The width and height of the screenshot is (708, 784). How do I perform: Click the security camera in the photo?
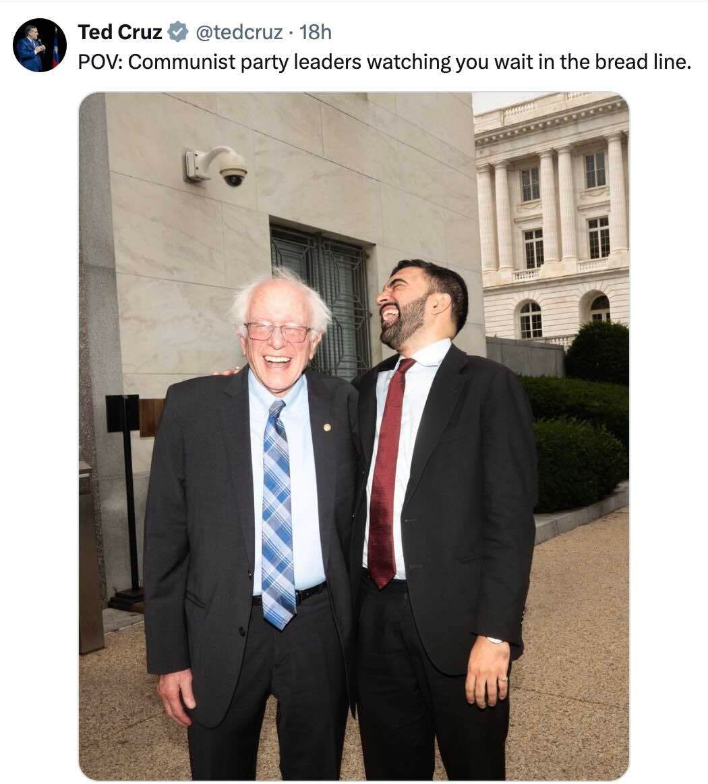pos(216,165)
